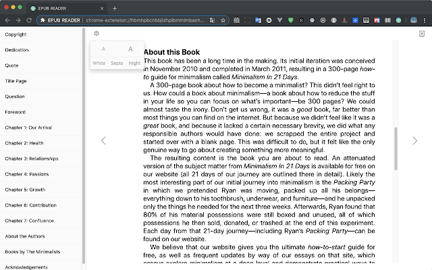This screenshot has height=270, width=432.
Task: Click the address bar URL
Action: [145, 20]
